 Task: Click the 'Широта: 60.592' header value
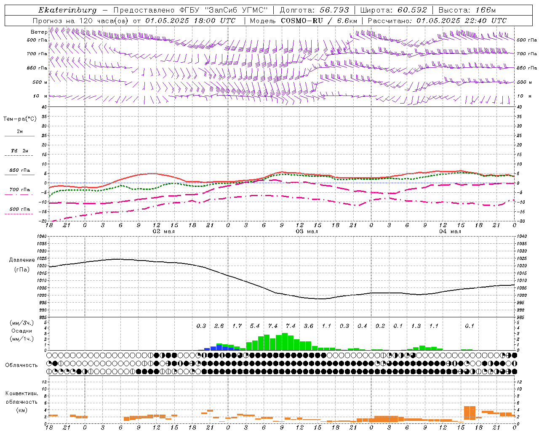coord(394,10)
